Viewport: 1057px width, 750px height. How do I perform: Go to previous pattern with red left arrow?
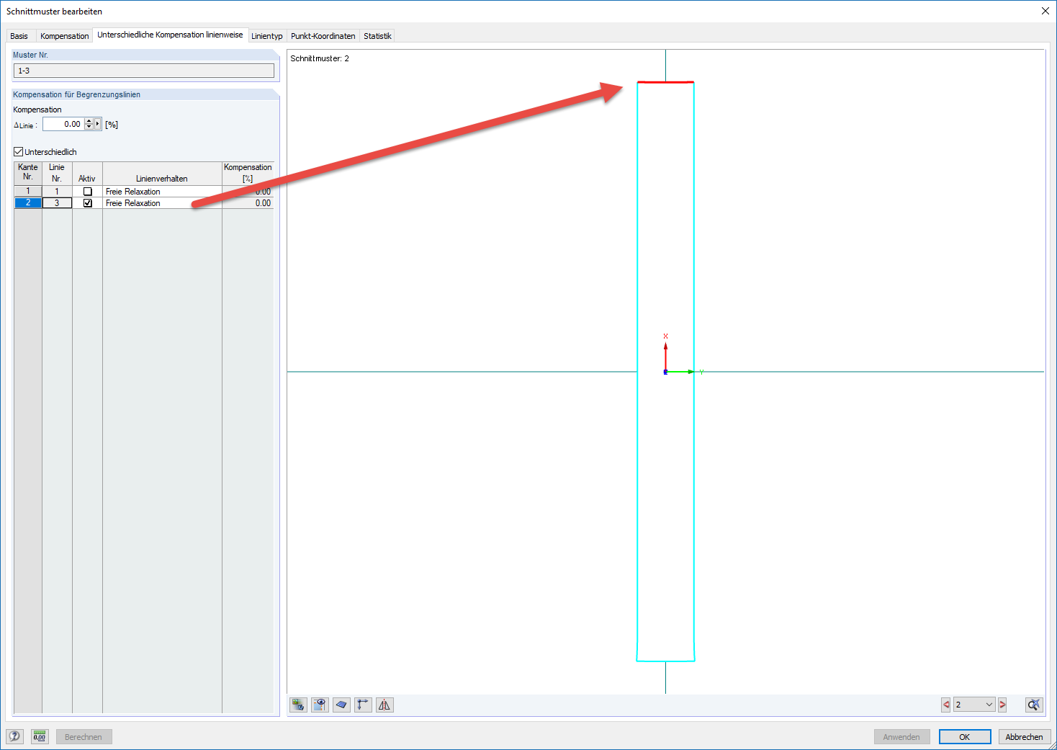click(x=946, y=705)
